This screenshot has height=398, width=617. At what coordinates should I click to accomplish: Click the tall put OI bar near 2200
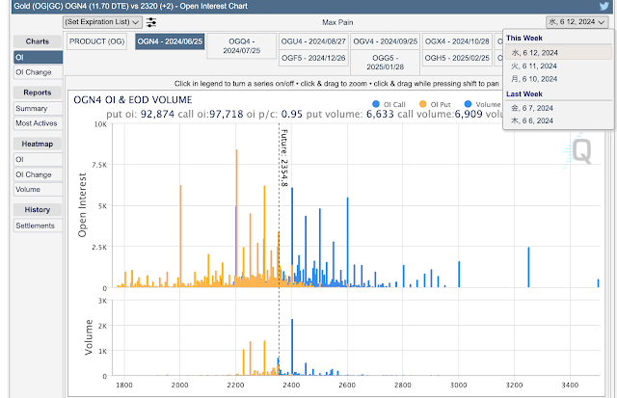[237, 218]
